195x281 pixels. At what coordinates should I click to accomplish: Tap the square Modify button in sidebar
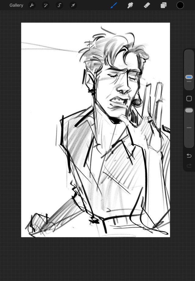tap(189, 99)
